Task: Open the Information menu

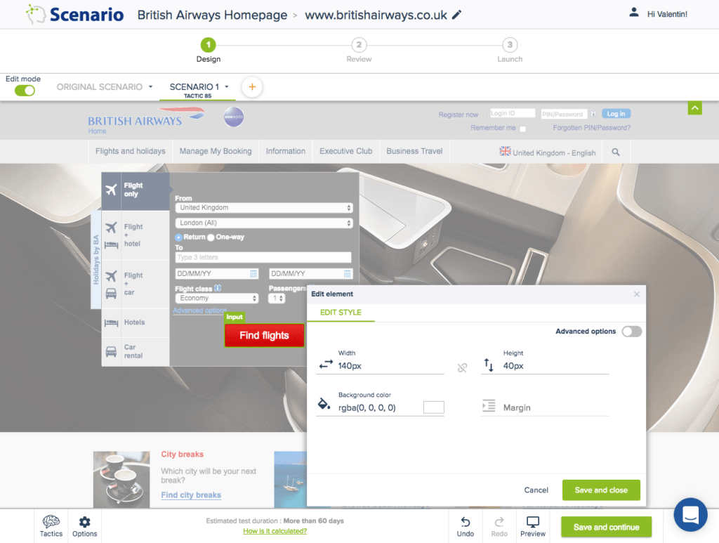Action: coord(286,151)
